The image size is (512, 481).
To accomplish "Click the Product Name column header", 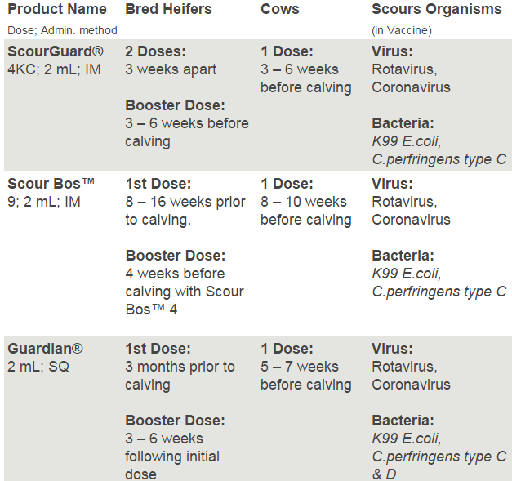I will pos(57,9).
